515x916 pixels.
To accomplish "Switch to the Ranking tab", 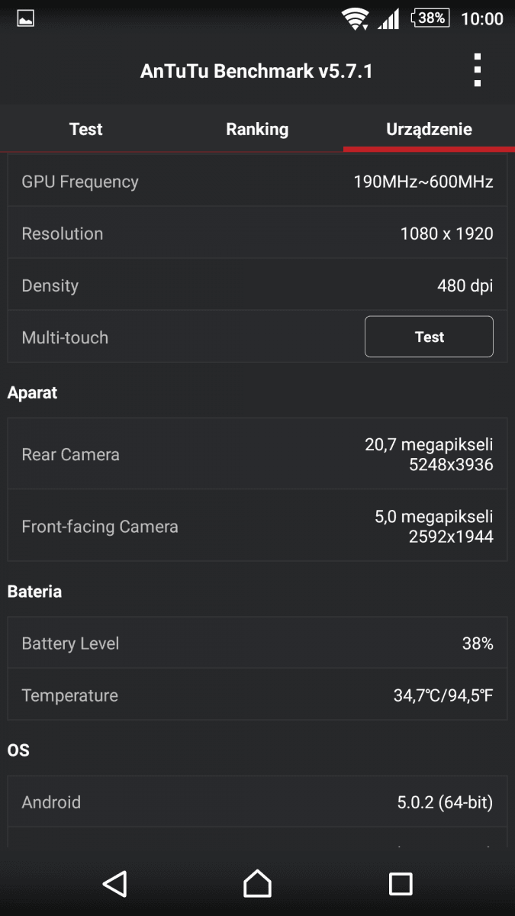I will click(257, 129).
